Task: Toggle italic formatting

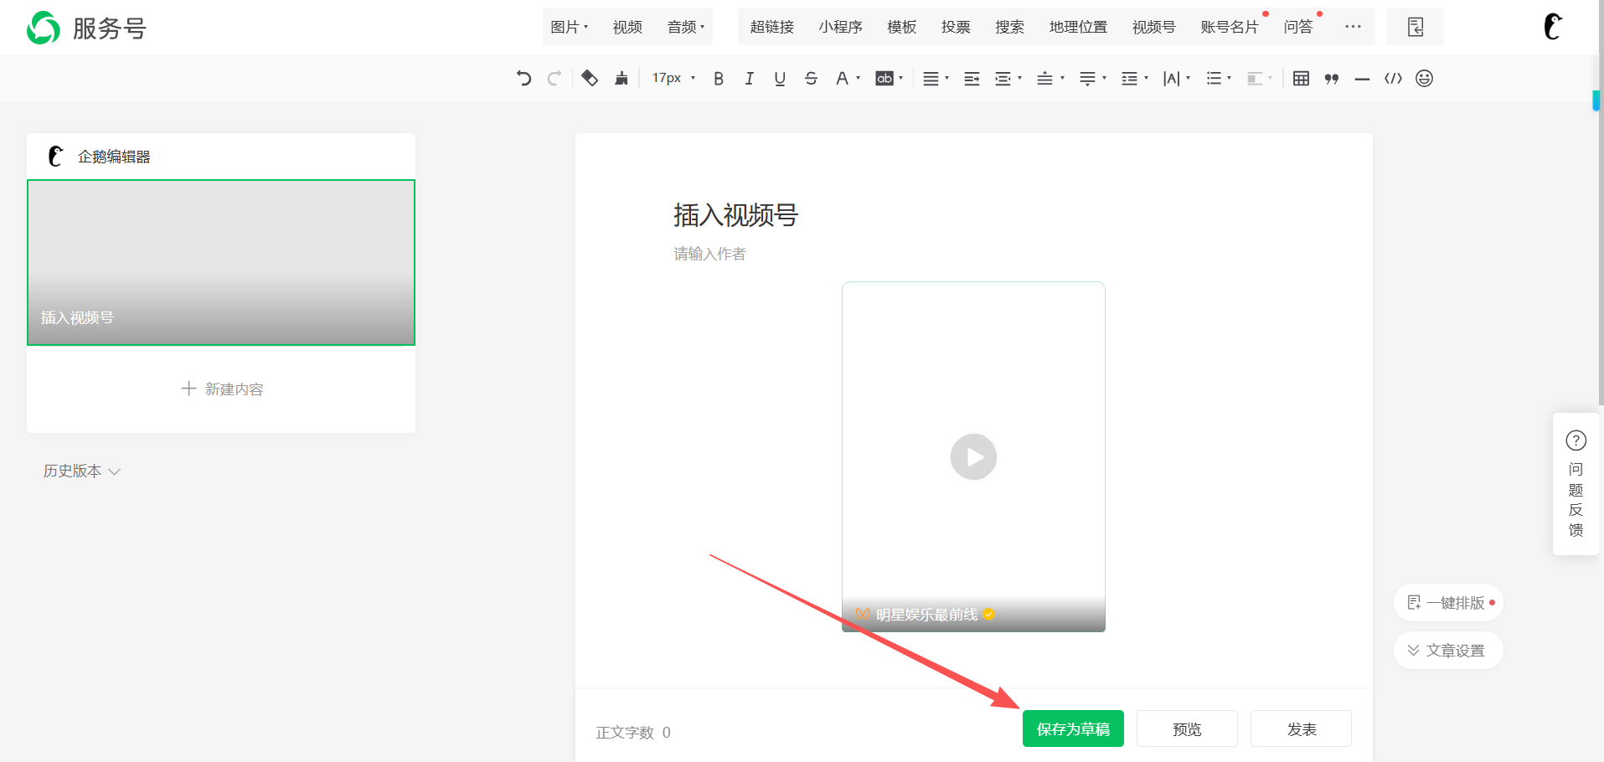Action: [x=749, y=79]
